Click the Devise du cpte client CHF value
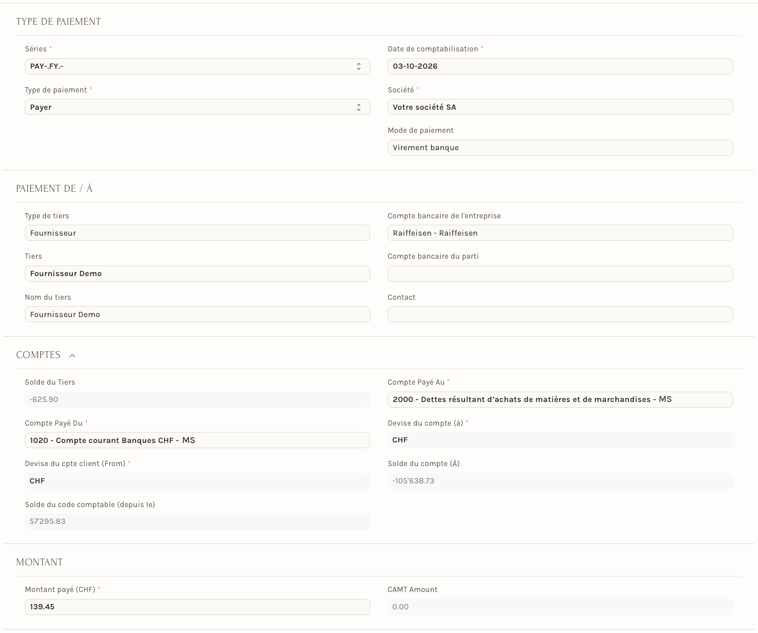This screenshot has width=758, height=633. coord(197,481)
